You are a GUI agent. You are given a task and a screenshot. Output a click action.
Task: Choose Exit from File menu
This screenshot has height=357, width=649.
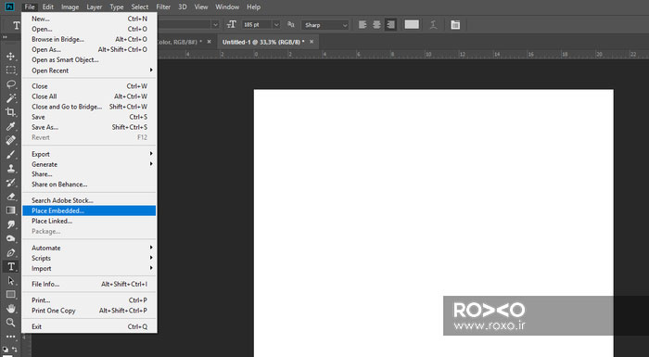(x=89, y=326)
